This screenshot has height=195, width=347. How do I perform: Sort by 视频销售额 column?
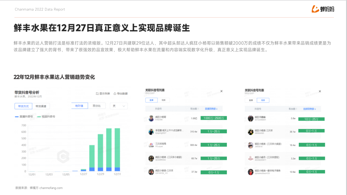[x=309, y=109]
